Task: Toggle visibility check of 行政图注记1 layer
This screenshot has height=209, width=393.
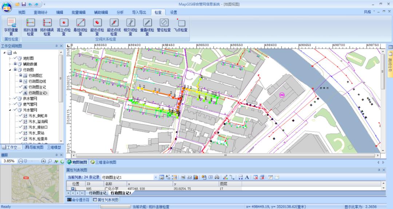Action: 21,93
